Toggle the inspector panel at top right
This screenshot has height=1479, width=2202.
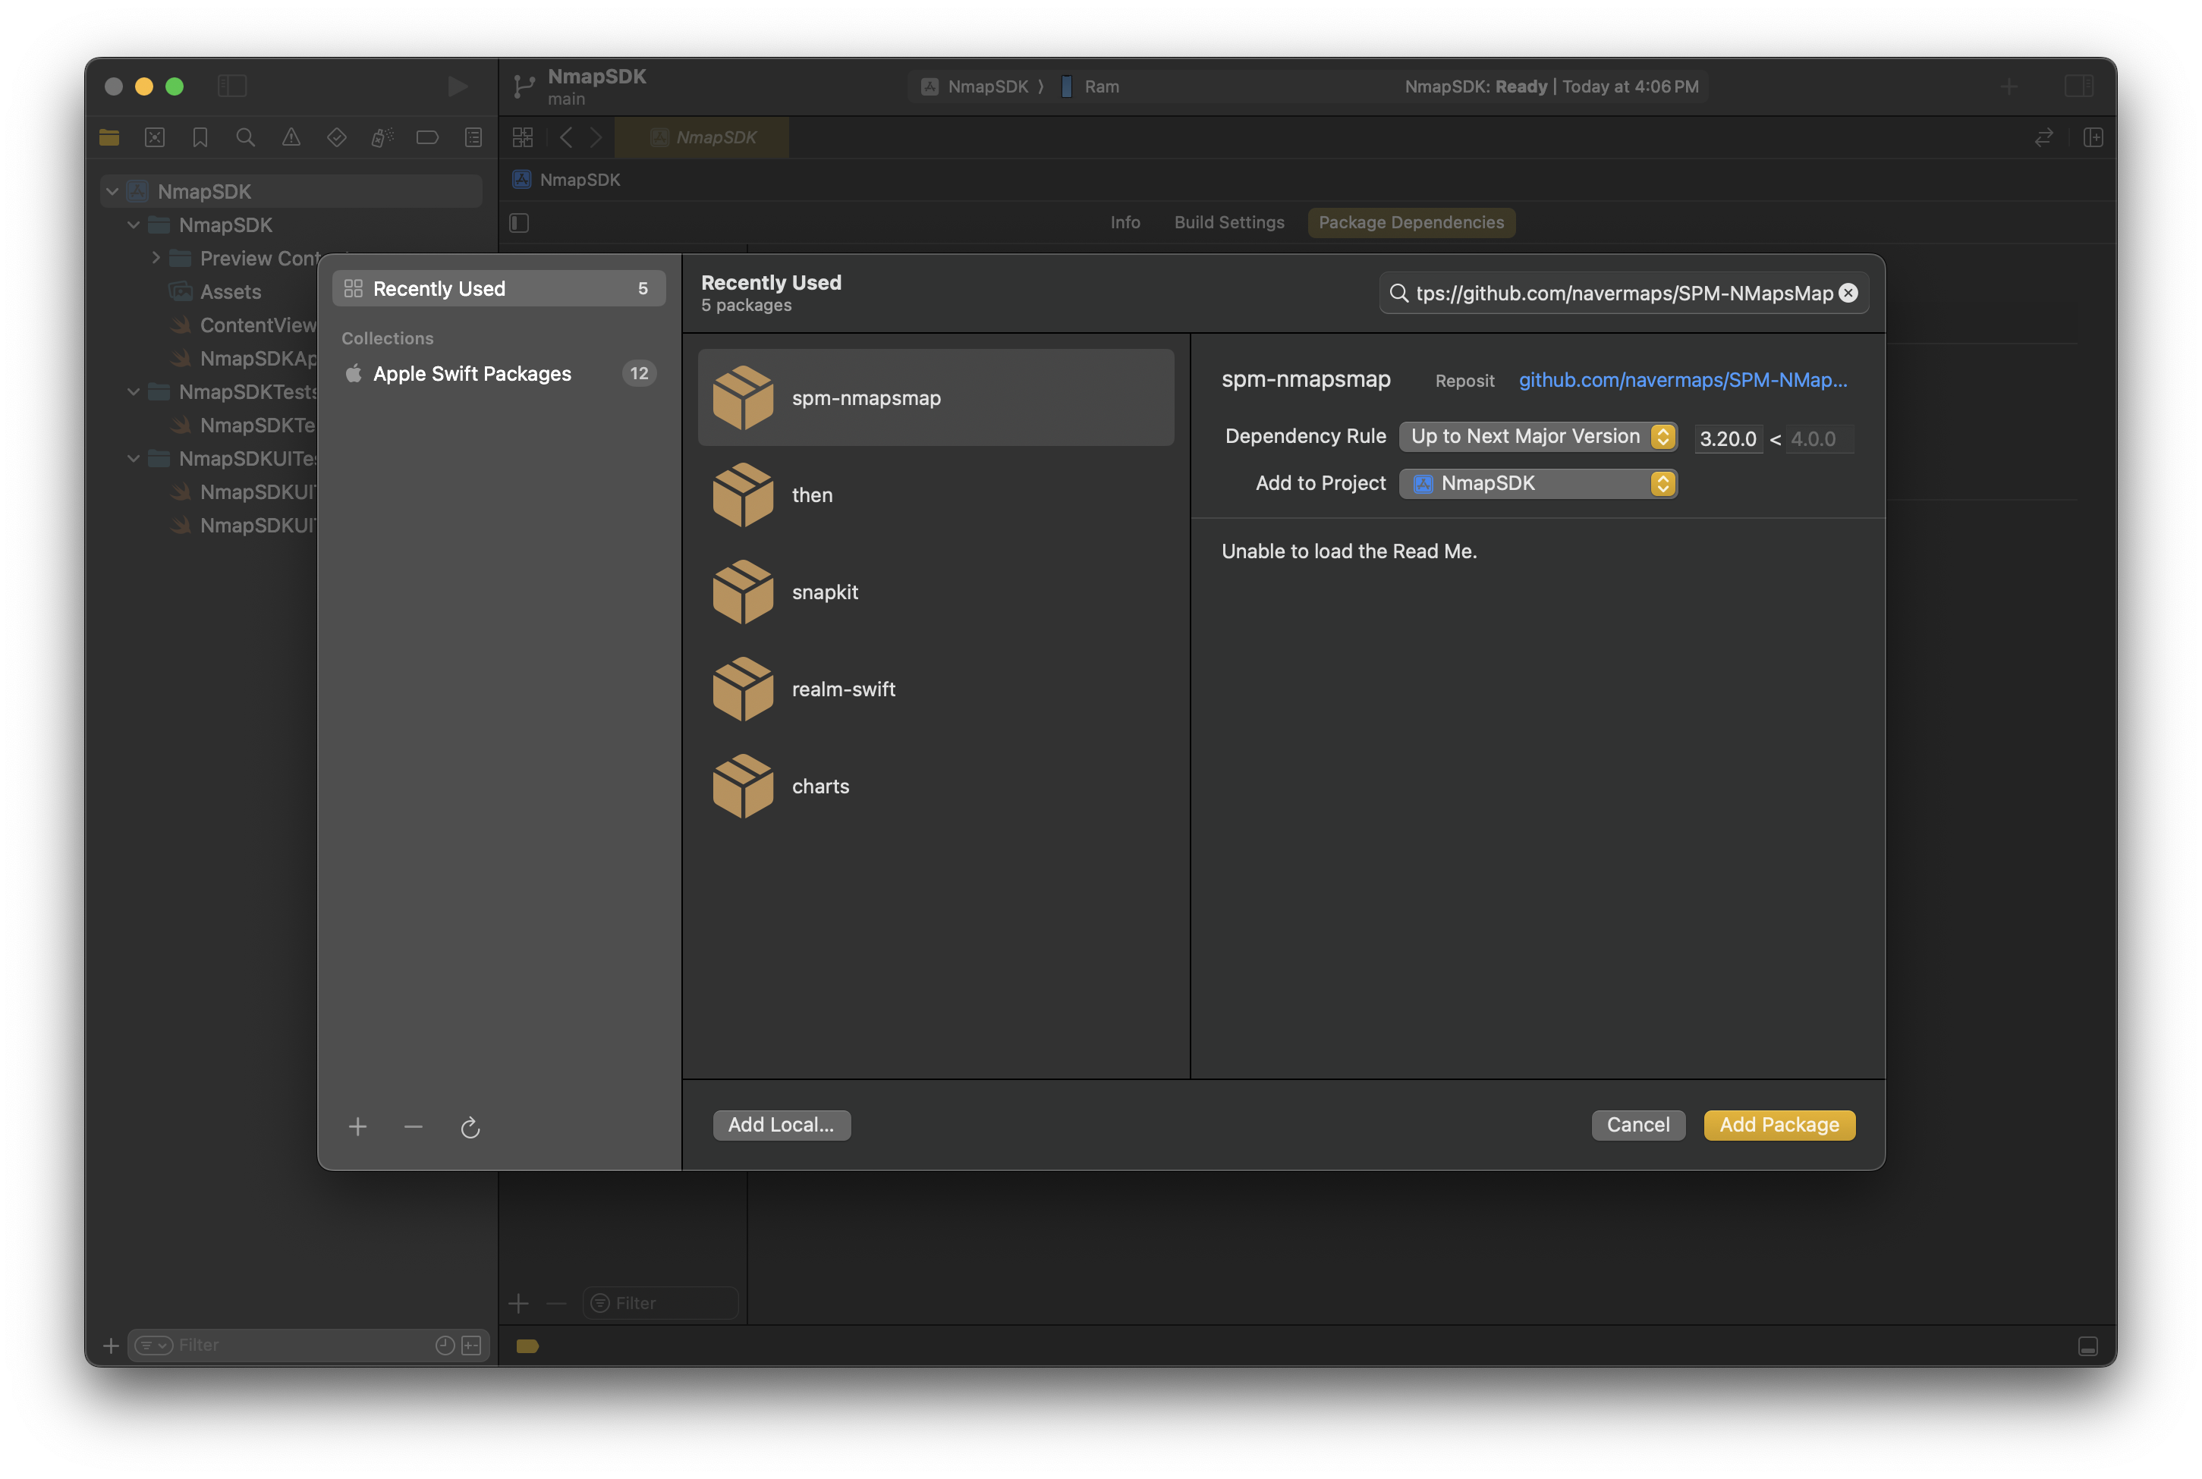(2078, 86)
